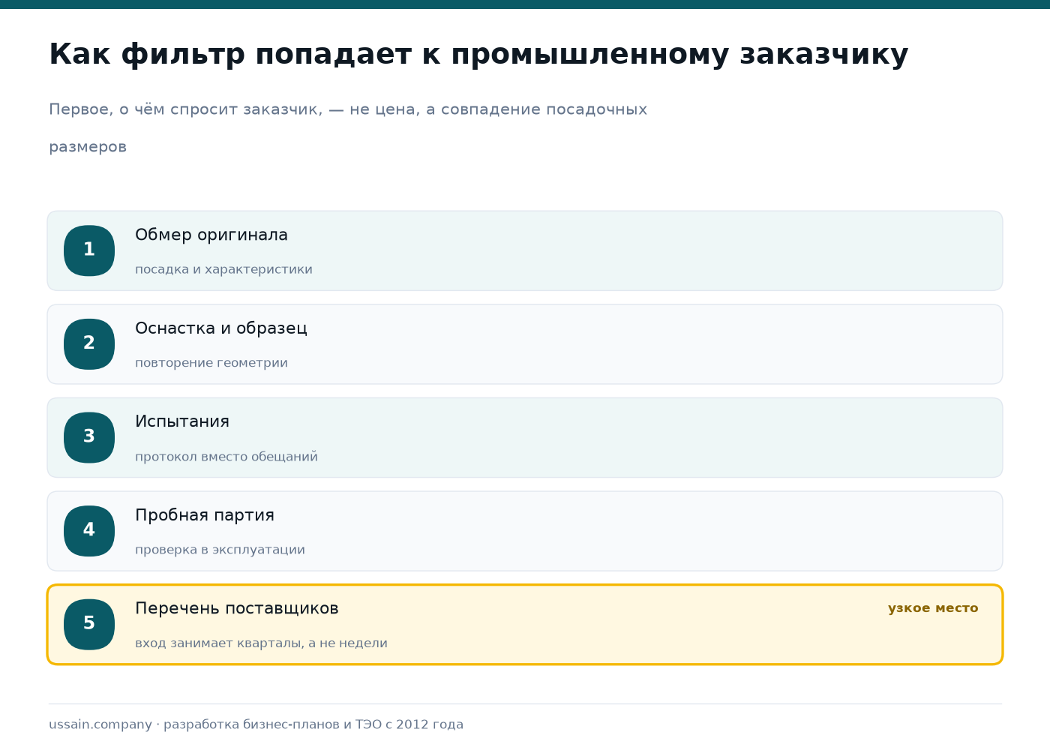Screen dimensions: 1050x750
Task: Click subtitle 'протокол вместо обещаний'
Action: pos(226,457)
